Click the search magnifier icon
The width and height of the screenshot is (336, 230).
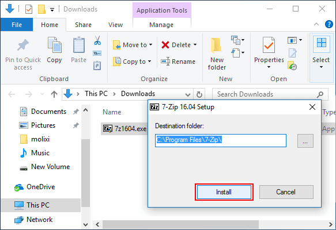[x=320, y=94]
